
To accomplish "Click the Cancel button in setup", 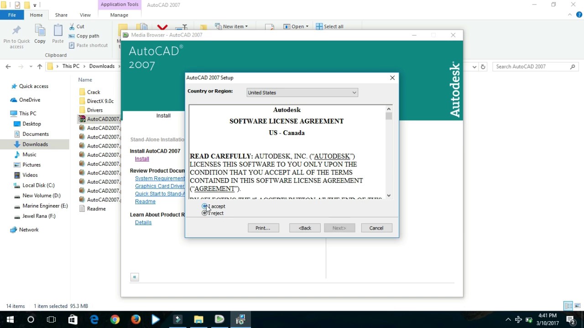I will 376,228.
